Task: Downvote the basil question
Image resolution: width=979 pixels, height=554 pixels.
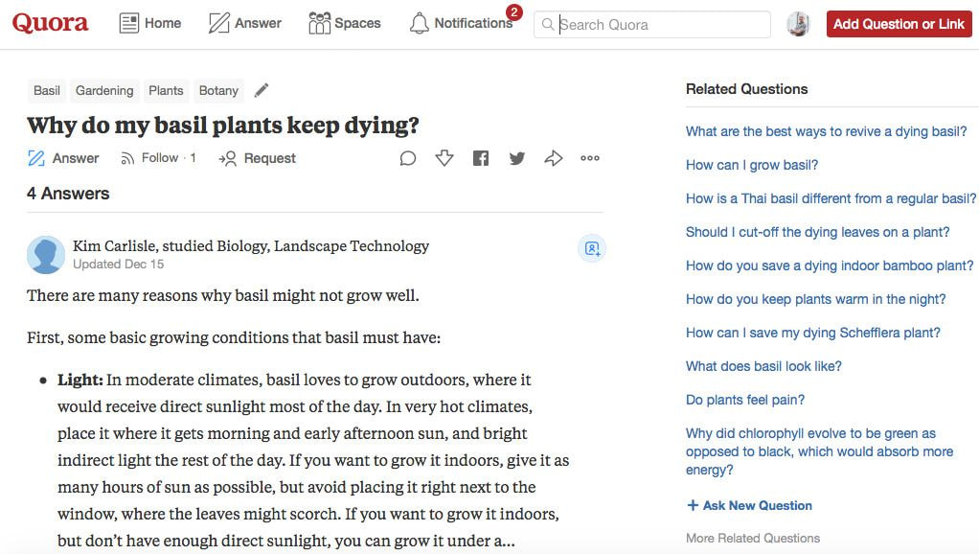Action: 444,158
